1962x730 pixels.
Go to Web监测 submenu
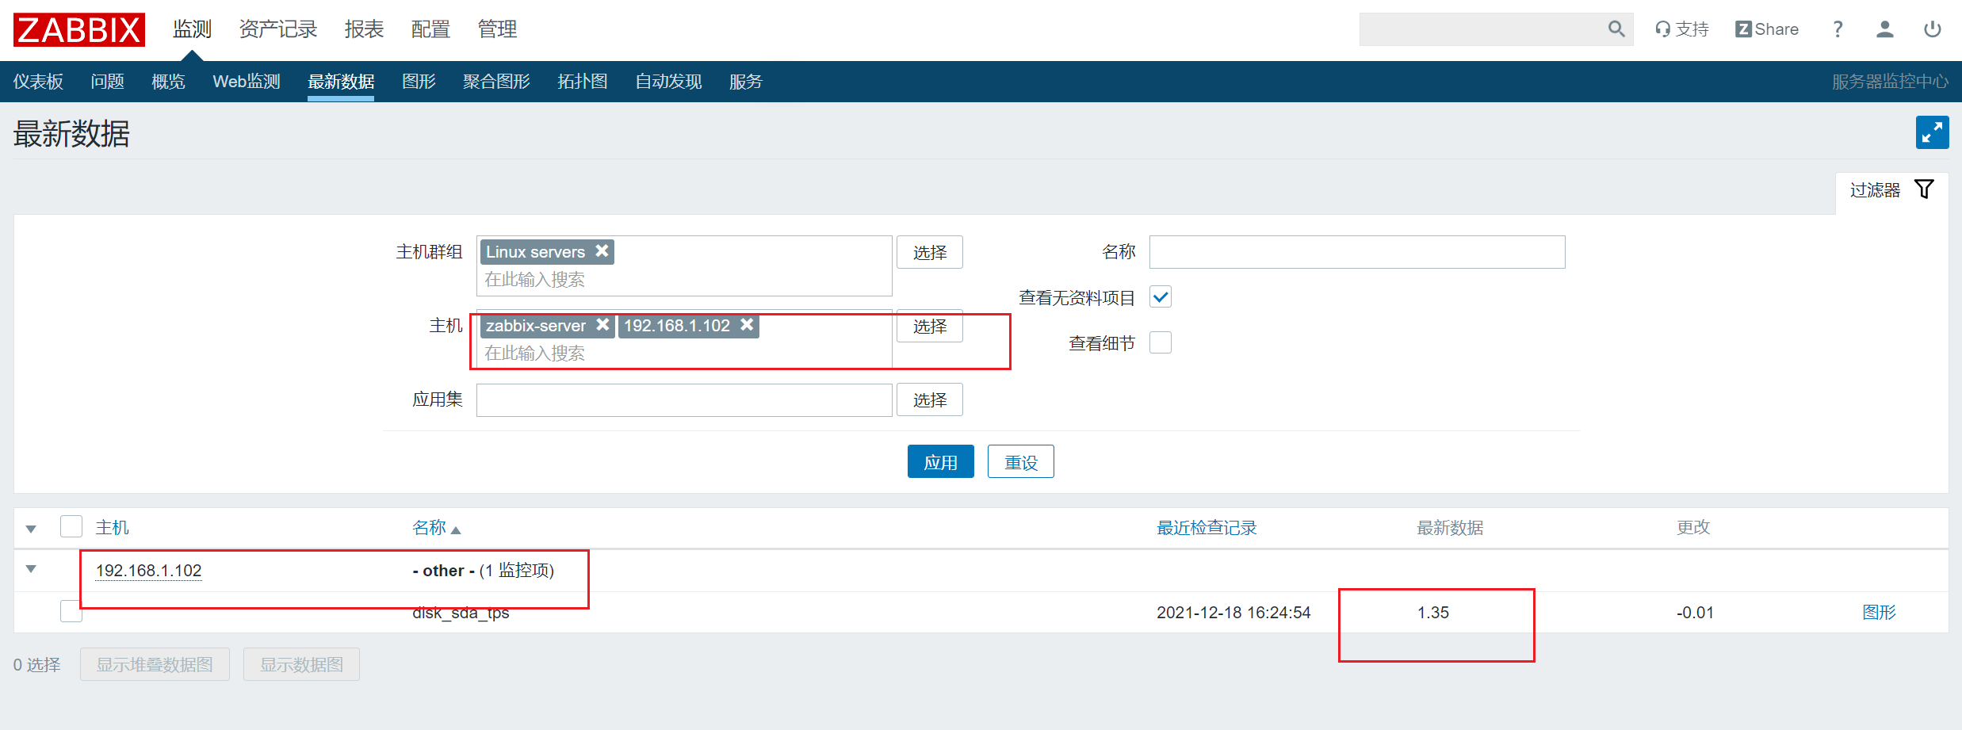pos(247,82)
